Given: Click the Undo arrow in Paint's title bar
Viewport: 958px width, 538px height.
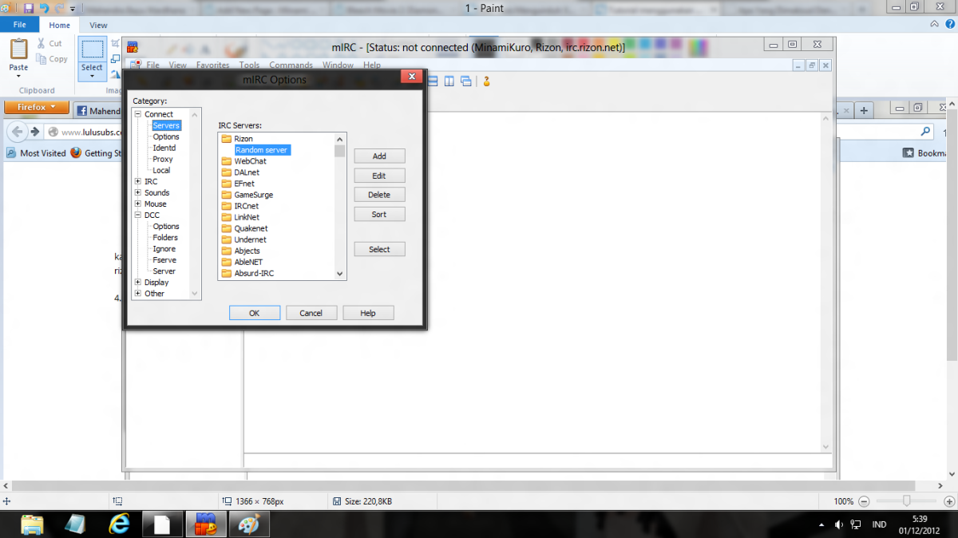Looking at the screenshot, I should coord(44,8).
